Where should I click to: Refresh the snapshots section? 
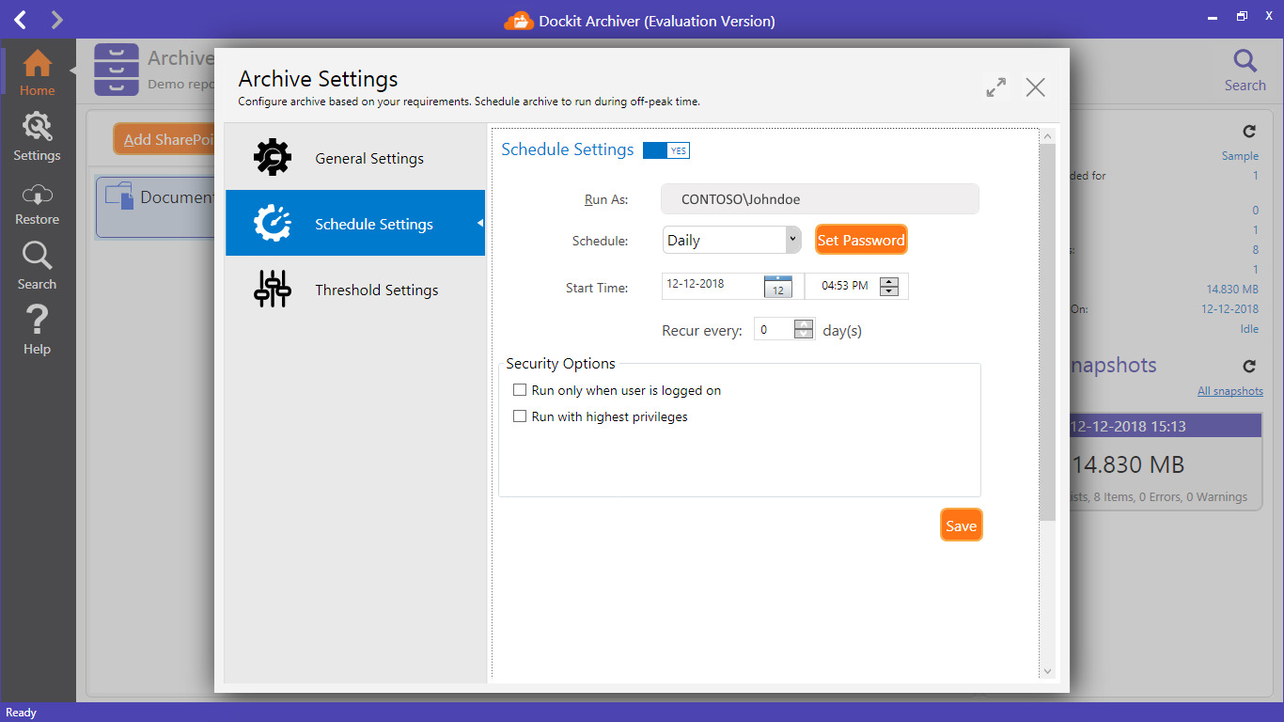tap(1249, 366)
